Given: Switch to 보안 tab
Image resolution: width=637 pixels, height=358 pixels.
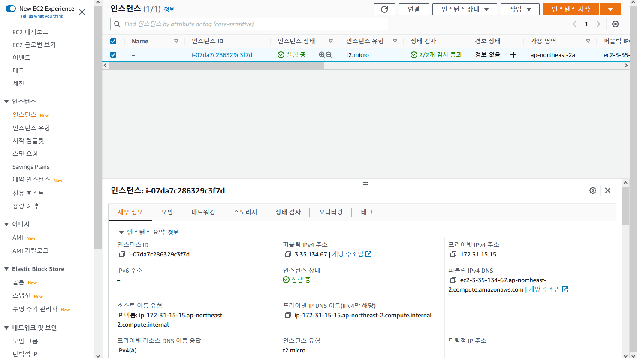Looking at the screenshot, I should (167, 212).
